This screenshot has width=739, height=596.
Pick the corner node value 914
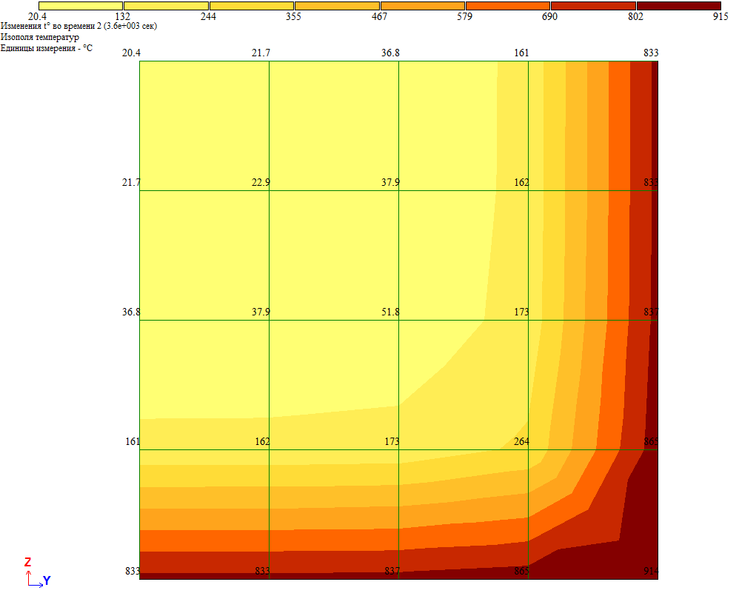click(x=650, y=572)
